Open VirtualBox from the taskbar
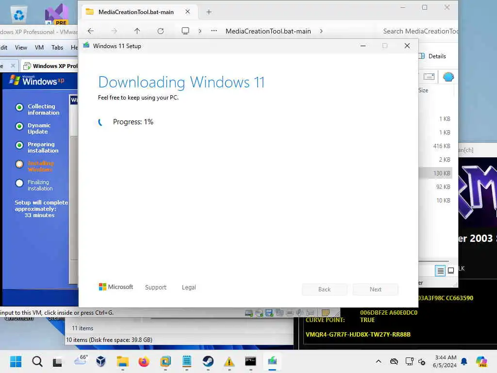The image size is (497, 373). click(101, 361)
